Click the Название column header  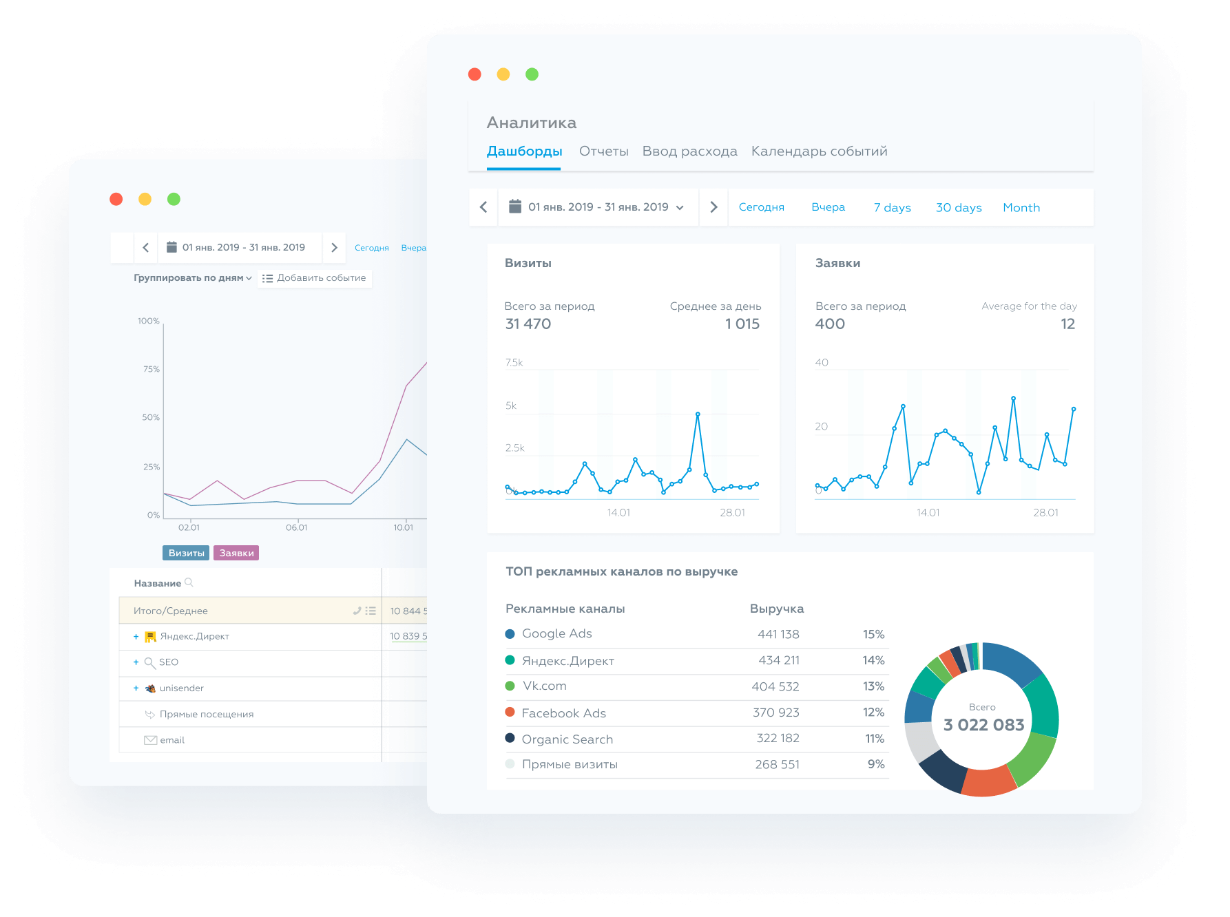[x=157, y=583]
